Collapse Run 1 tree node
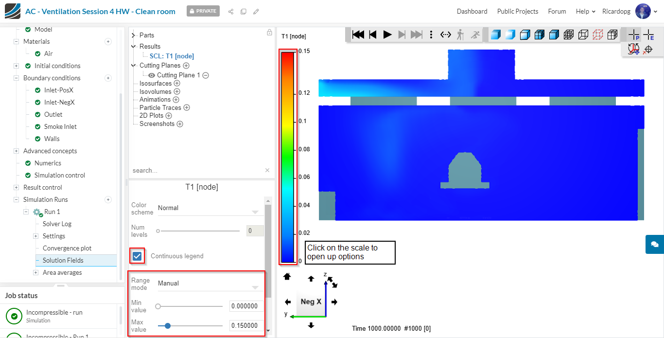This screenshot has width=664, height=338. coord(26,212)
